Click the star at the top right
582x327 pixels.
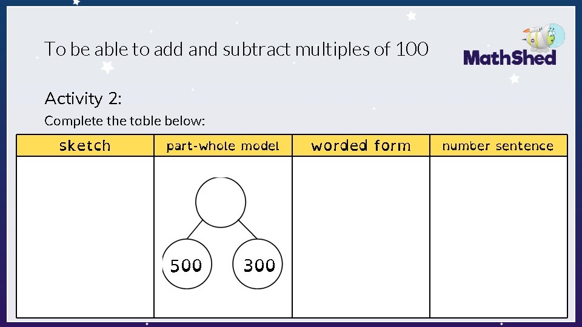(x=411, y=16)
